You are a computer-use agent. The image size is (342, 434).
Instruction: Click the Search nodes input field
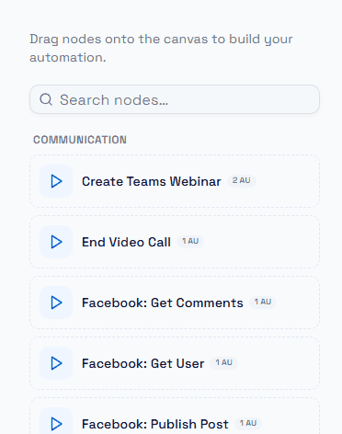[175, 99]
